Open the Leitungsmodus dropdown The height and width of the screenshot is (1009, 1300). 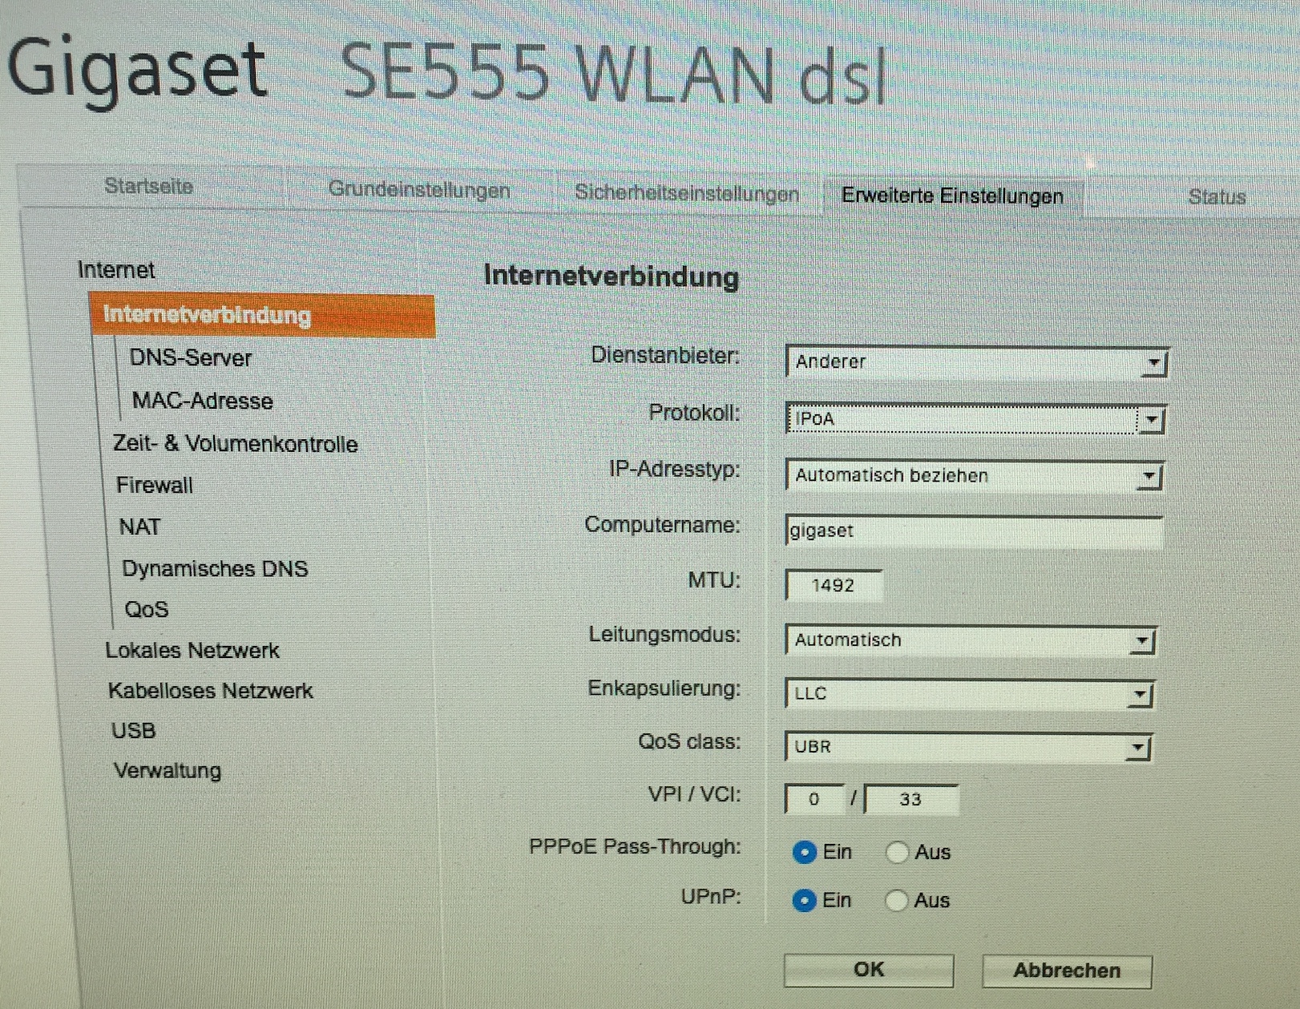(971, 640)
